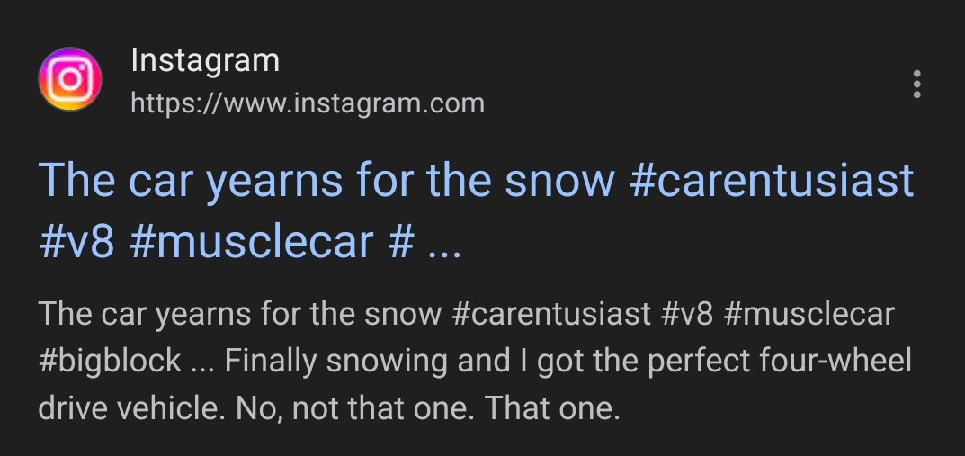Click #v8 in the gray snippet
The image size is (965, 456).
[685, 316]
